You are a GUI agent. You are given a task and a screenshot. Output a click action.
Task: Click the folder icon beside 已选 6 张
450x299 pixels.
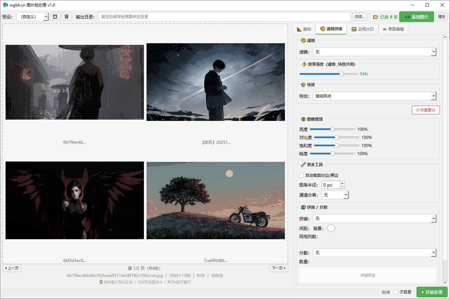(375, 17)
